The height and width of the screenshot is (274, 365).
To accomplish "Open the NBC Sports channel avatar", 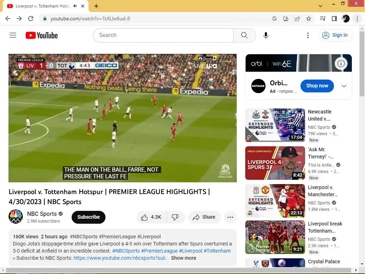I will 16,217.
